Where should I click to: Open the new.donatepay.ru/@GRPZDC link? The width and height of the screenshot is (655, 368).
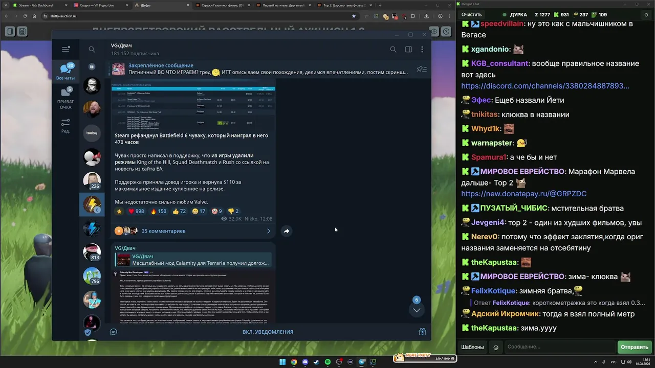tap(524, 194)
